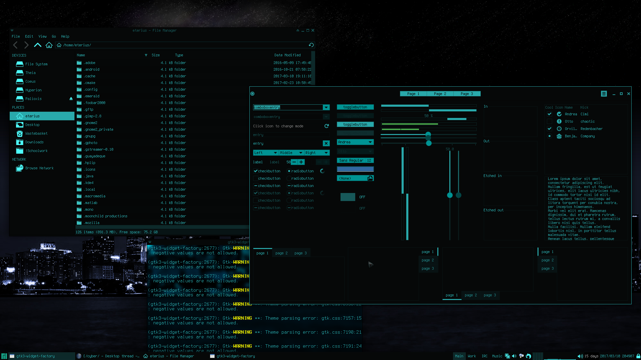641x360 pixels.
Task: Open the Middle dropdown
Action: [x=291, y=153]
